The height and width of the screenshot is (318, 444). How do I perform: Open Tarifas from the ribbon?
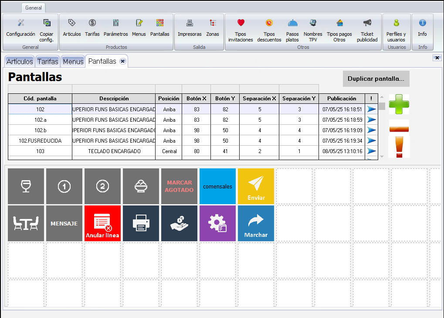(92, 28)
